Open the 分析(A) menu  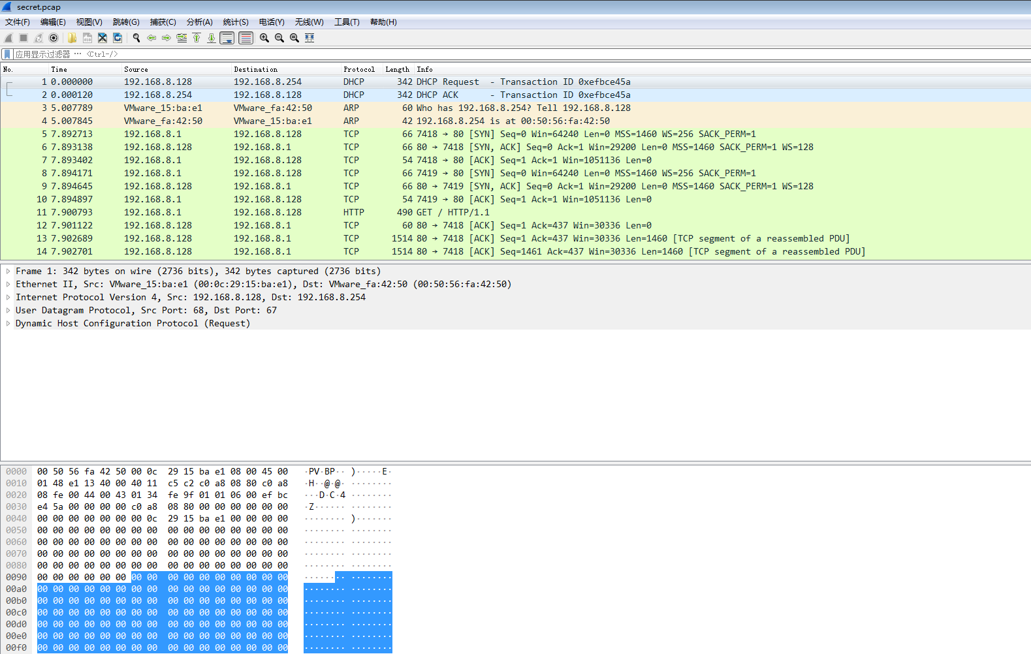[200, 22]
